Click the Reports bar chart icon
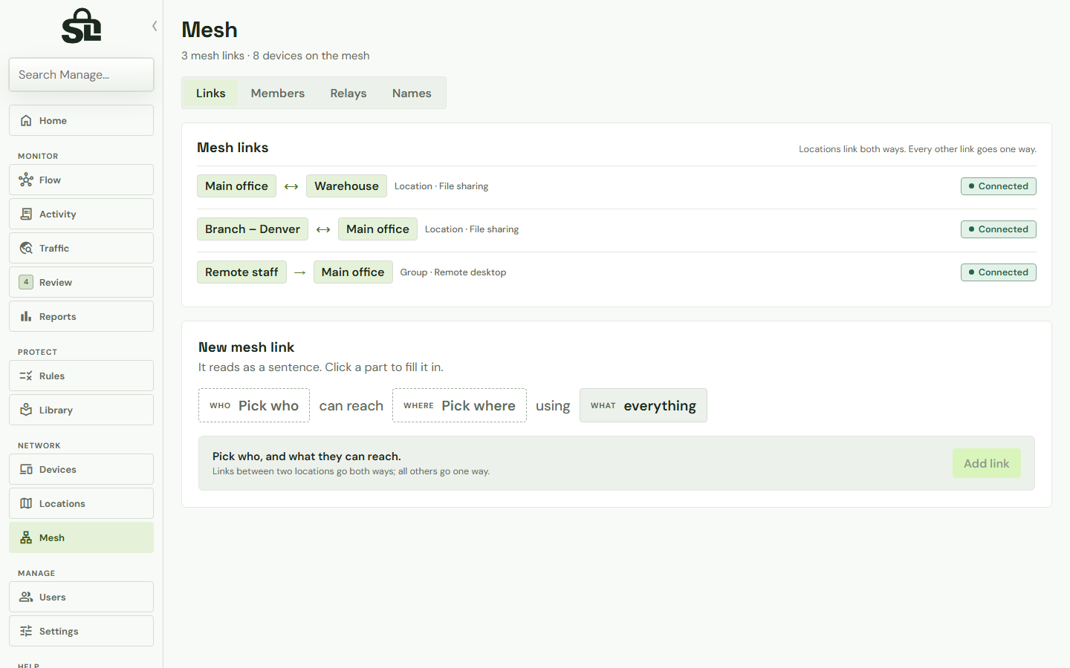Viewport: 1070px width, 668px height. [26, 316]
